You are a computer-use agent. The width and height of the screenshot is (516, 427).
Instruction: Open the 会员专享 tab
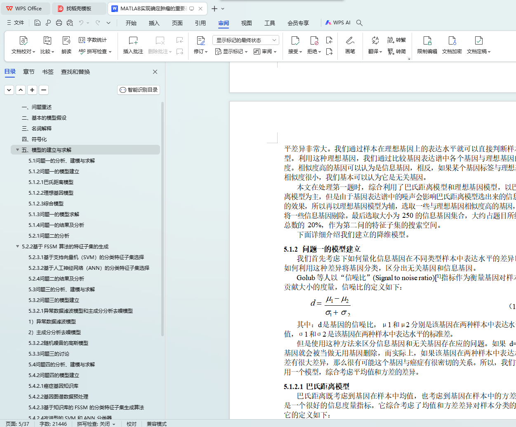tap(298, 23)
